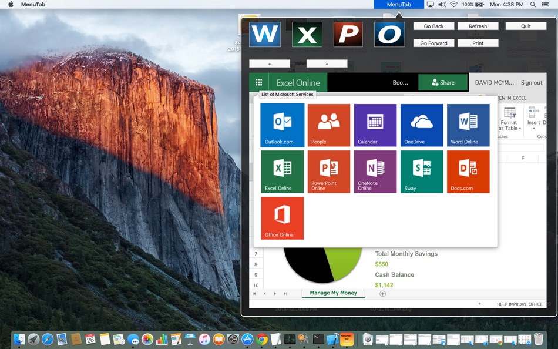The height and width of the screenshot is (349, 558).
Task: Click the Go Forward button
Action: 433,43
